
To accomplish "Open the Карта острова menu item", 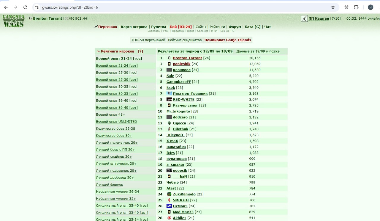I will click(134, 27).
